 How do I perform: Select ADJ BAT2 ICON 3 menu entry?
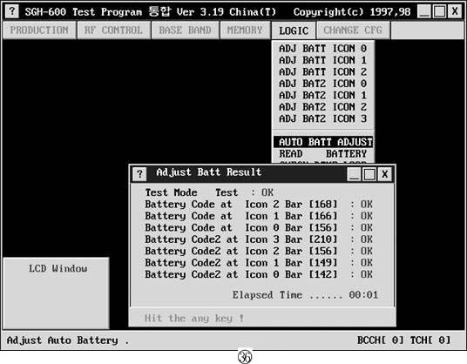[323, 118]
